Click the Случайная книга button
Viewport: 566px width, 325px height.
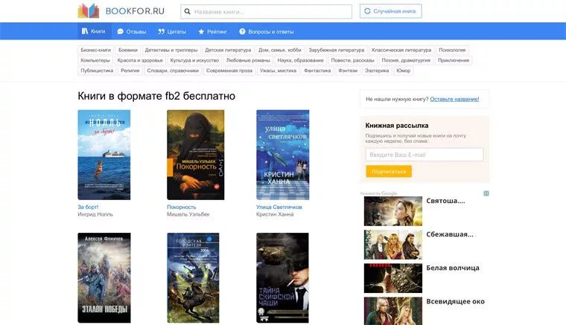[x=390, y=11]
